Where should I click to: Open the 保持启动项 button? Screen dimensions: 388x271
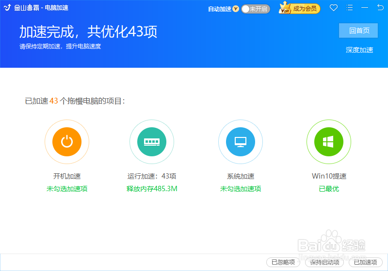point(324,262)
